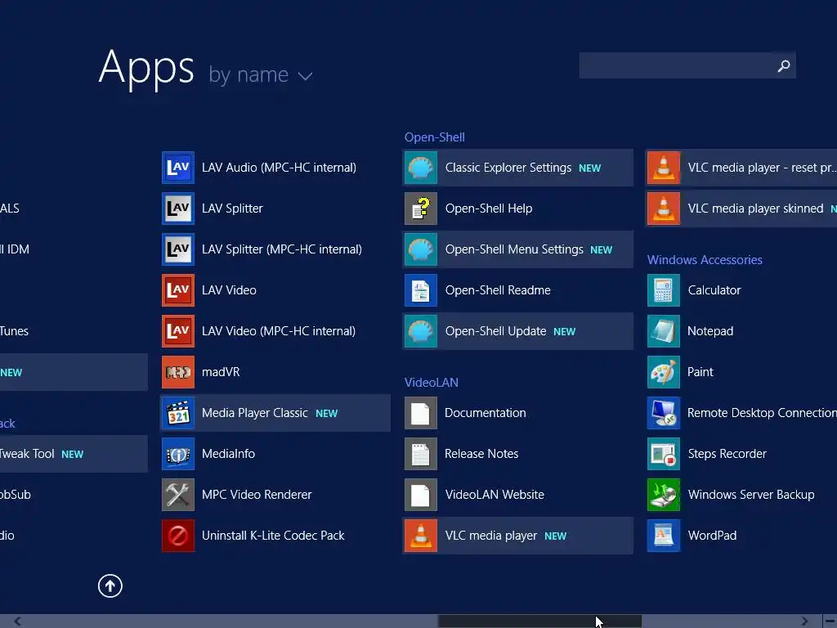Open the VideoLAN Website shortcut icon
The image size is (837, 628).
pyautogui.click(x=421, y=495)
